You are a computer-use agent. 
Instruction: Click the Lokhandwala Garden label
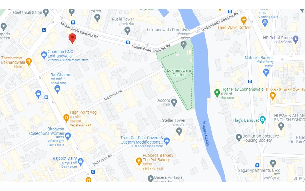[x=179, y=73]
